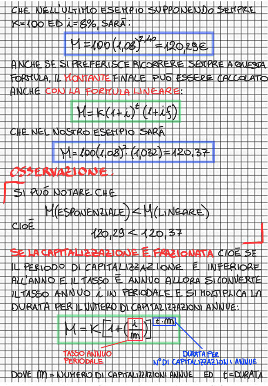Click the red word MONTANTE

pyautogui.click(x=87, y=78)
